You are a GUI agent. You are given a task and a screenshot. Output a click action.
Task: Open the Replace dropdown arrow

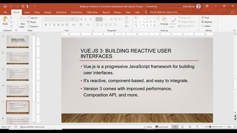coord(214,22)
